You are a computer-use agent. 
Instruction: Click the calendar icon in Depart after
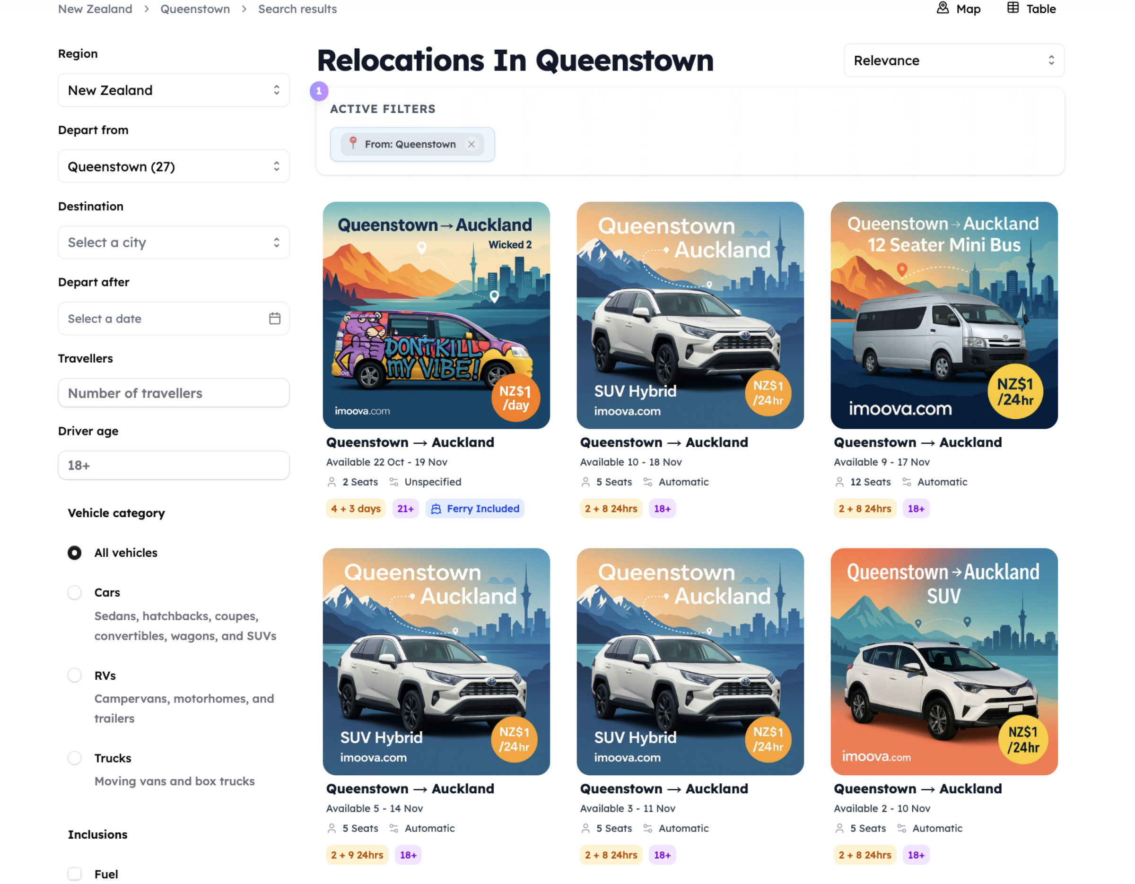[x=274, y=319]
